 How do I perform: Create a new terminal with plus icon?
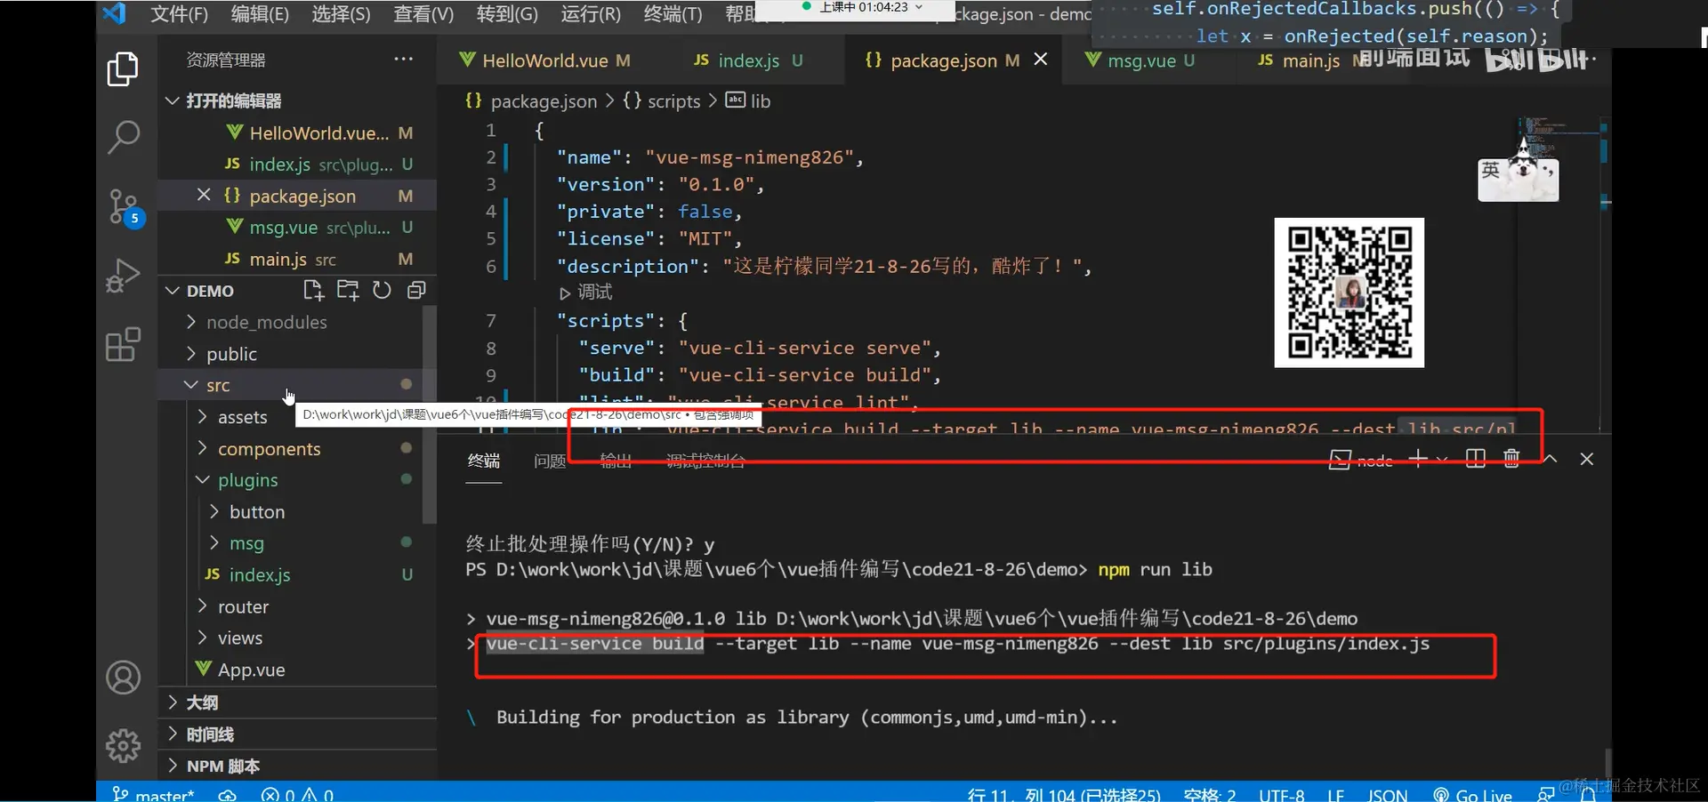(x=1418, y=459)
